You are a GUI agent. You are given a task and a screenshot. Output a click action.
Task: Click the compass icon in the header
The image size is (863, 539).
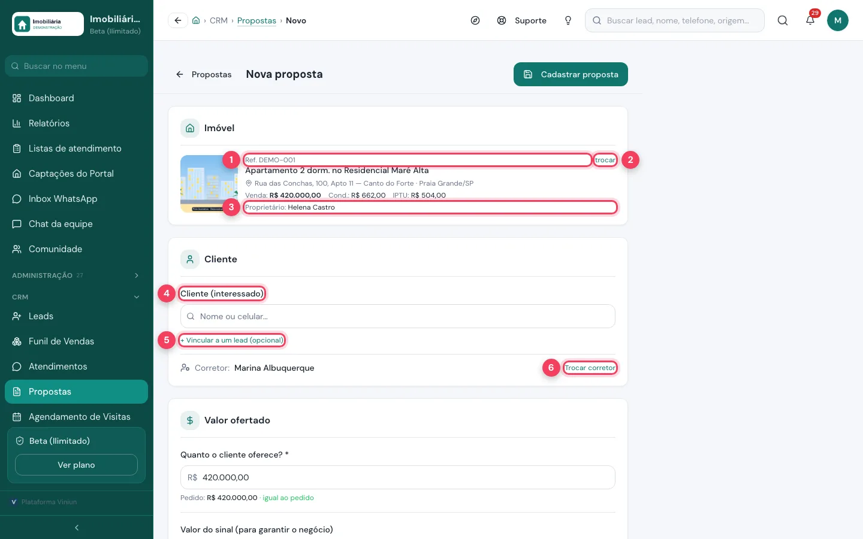[x=475, y=20]
